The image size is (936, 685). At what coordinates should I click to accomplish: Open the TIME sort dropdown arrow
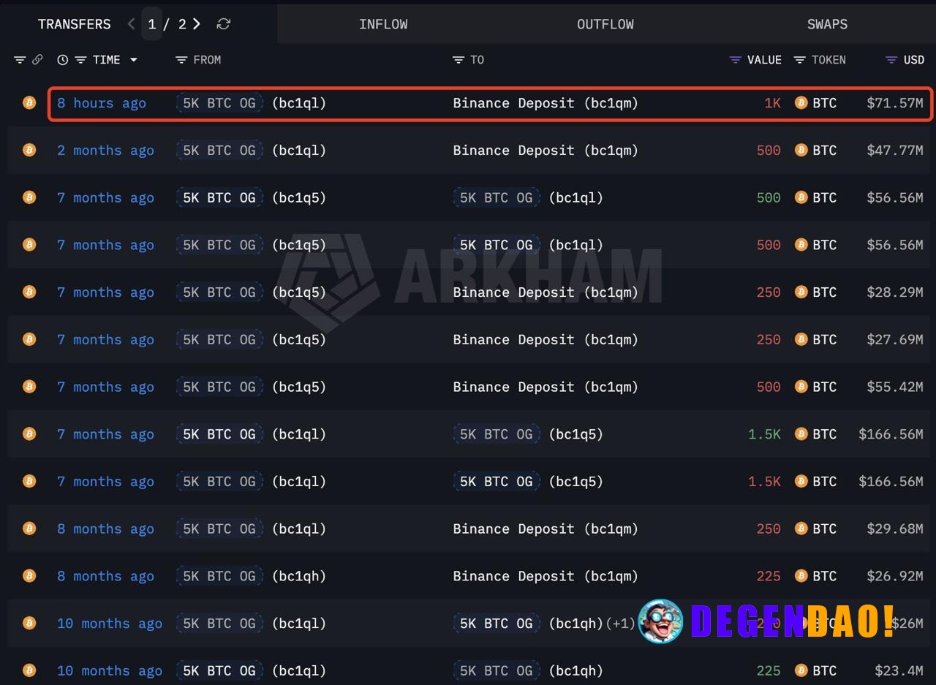134,60
